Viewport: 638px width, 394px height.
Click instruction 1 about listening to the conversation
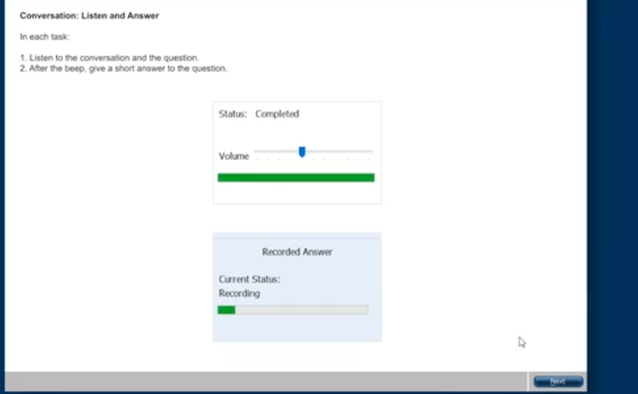coord(109,58)
